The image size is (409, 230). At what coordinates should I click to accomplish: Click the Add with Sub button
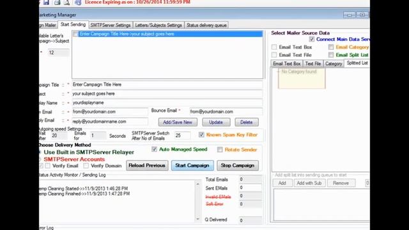(309, 183)
